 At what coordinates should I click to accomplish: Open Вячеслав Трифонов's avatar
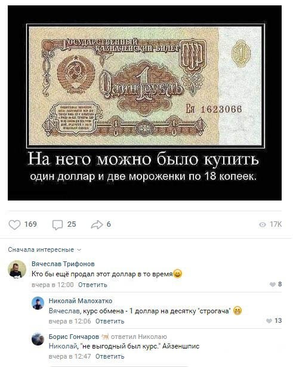17,269
